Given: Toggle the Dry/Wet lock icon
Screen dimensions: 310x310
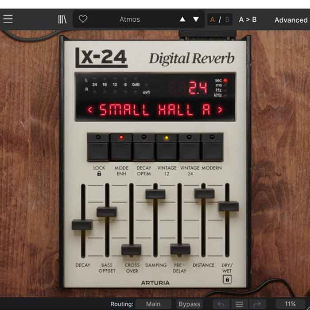Looking at the screenshot, I should click(x=227, y=279).
